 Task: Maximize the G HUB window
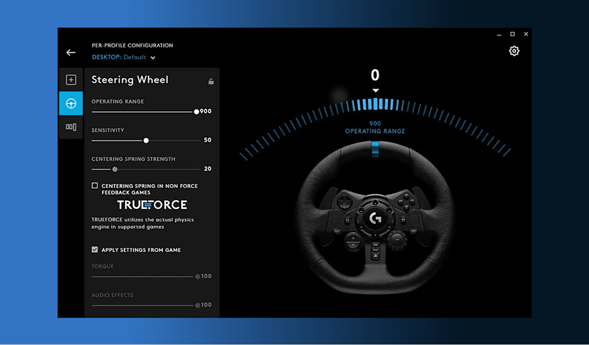click(512, 34)
